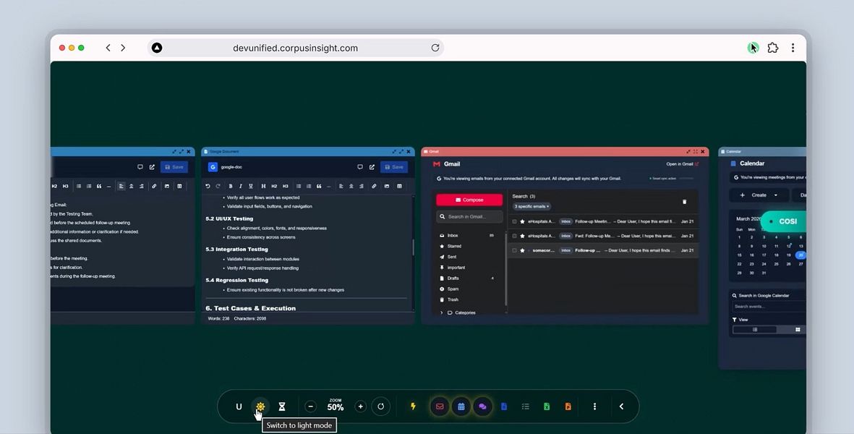Insert link in leftmost document toolbar
The height and width of the screenshot is (434, 854).
[x=154, y=186]
